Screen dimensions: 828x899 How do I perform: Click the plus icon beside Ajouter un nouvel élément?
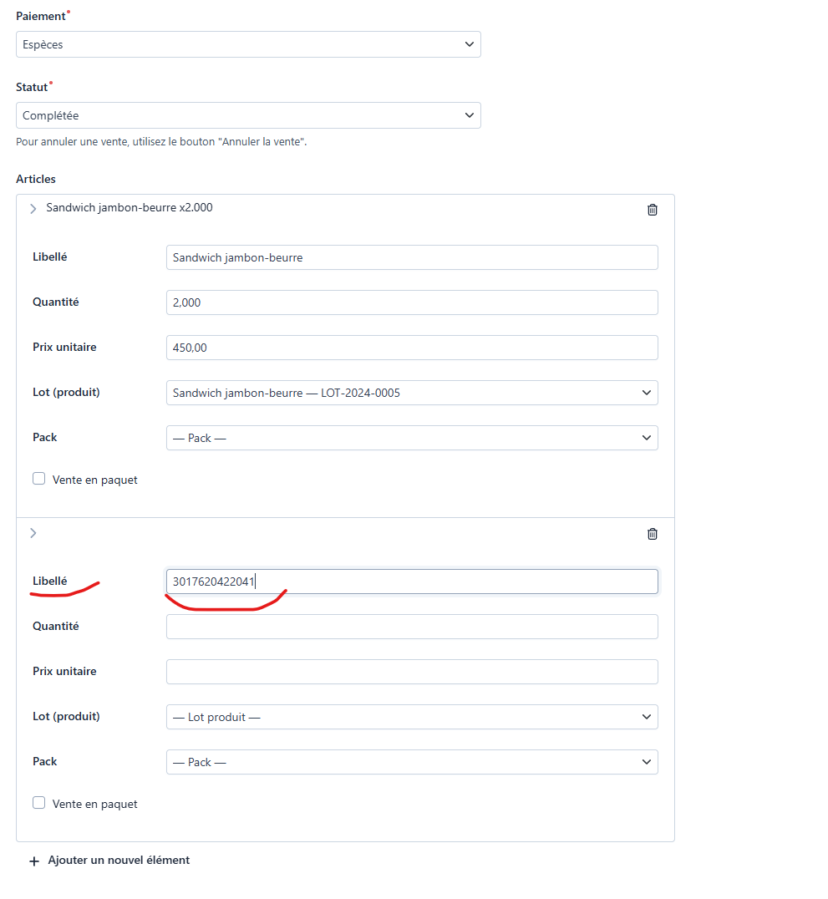[34, 861]
